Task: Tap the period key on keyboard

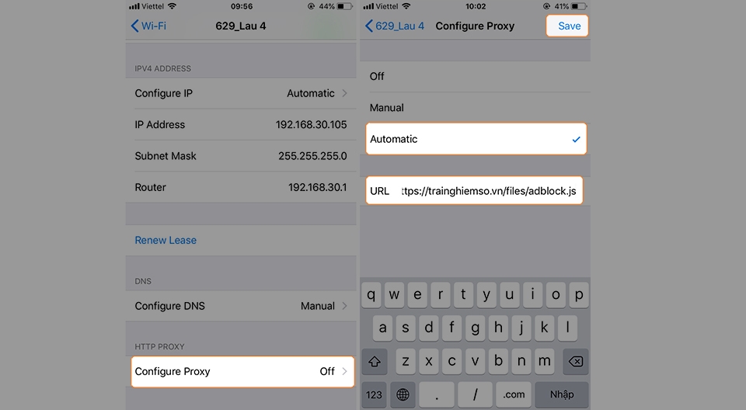Action: click(x=437, y=394)
